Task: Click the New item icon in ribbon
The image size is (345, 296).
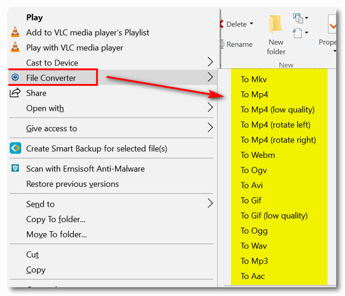Action: [x=298, y=19]
